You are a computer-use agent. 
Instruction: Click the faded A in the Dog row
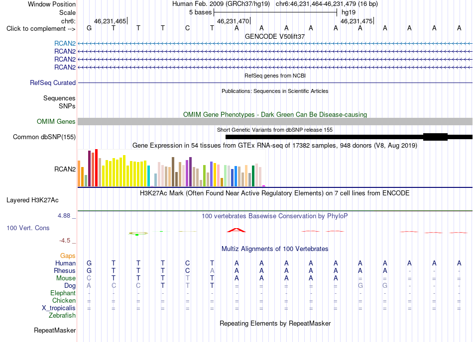89,286
